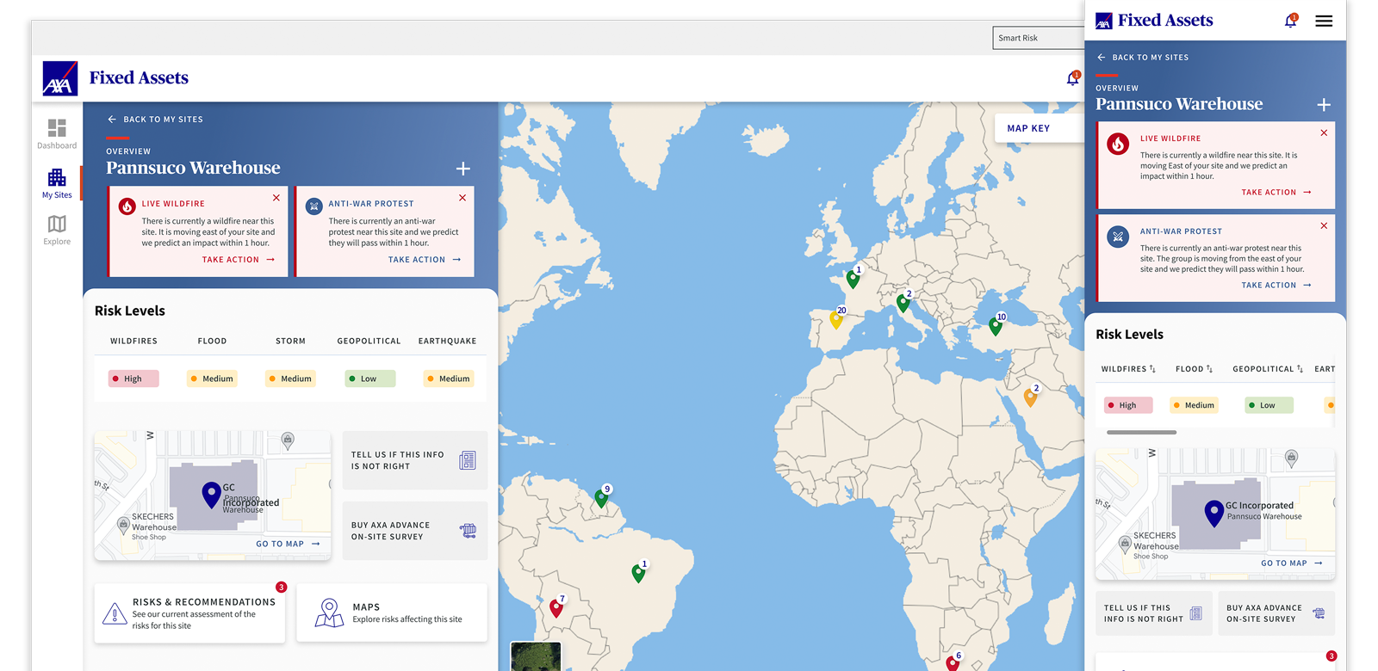Click the anti-war protest alert icon

[313, 206]
